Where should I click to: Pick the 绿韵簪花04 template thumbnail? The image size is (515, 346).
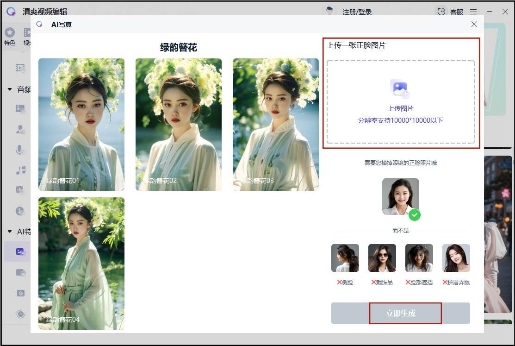[81, 263]
